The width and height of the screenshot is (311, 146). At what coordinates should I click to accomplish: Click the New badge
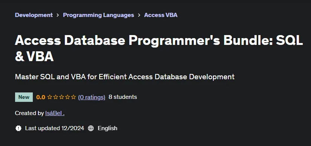(x=24, y=97)
